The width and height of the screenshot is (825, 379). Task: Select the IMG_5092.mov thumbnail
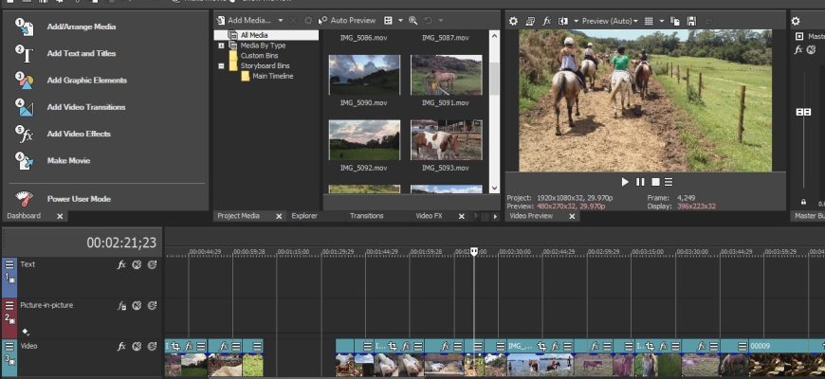pyautogui.click(x=364, y=140)
